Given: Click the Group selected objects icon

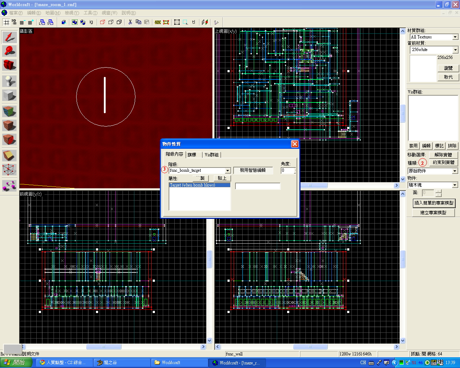Looking at the screenshot, I should pyautogui.click(x=74, y=22).
